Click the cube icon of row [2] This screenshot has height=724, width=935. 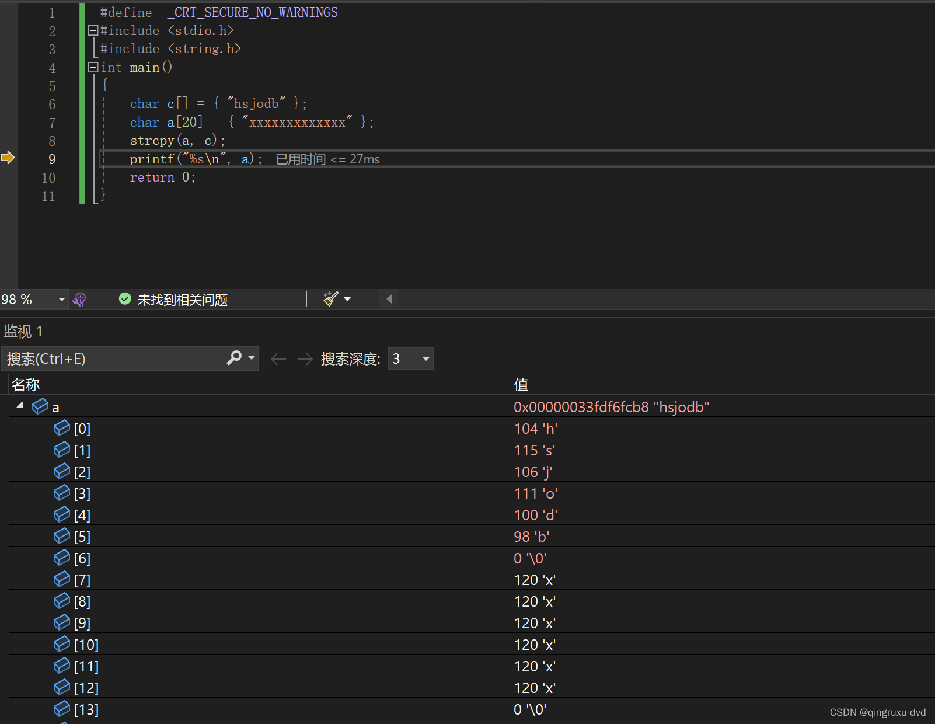(62, 471)
